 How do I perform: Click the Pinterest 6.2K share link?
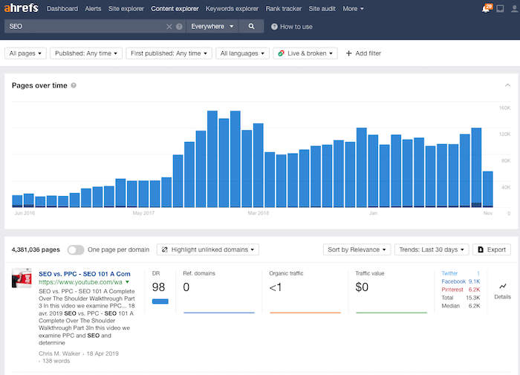(461, 290)
